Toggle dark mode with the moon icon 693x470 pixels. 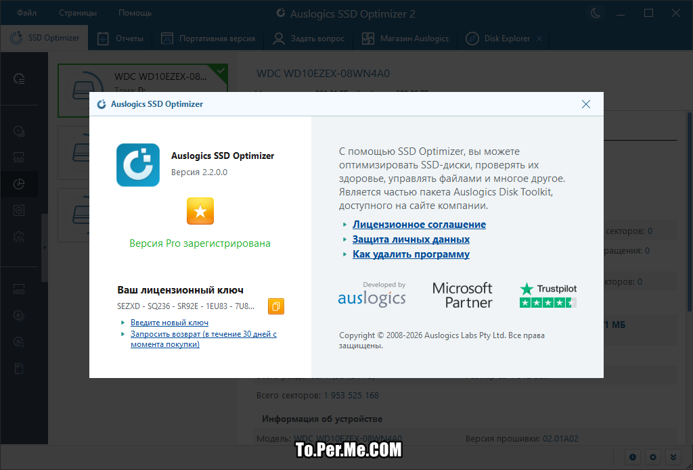tap(596, 14)
